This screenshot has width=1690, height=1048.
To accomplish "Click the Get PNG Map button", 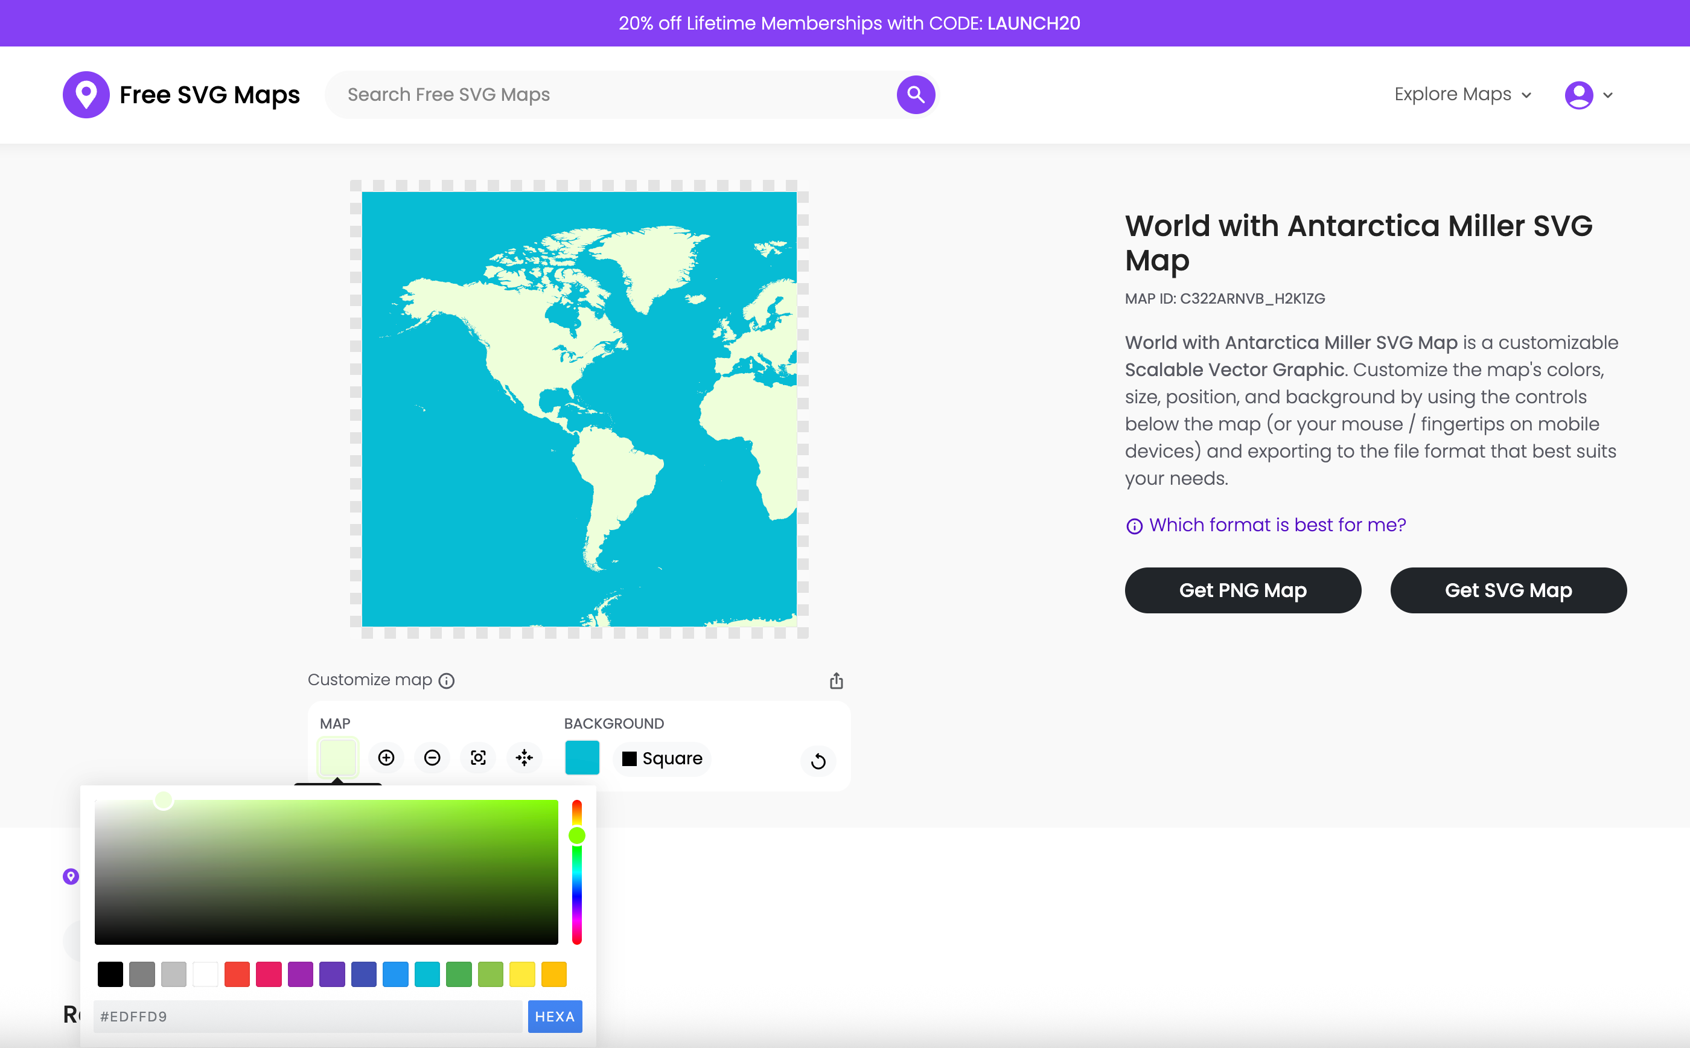I will (1242, 590).
